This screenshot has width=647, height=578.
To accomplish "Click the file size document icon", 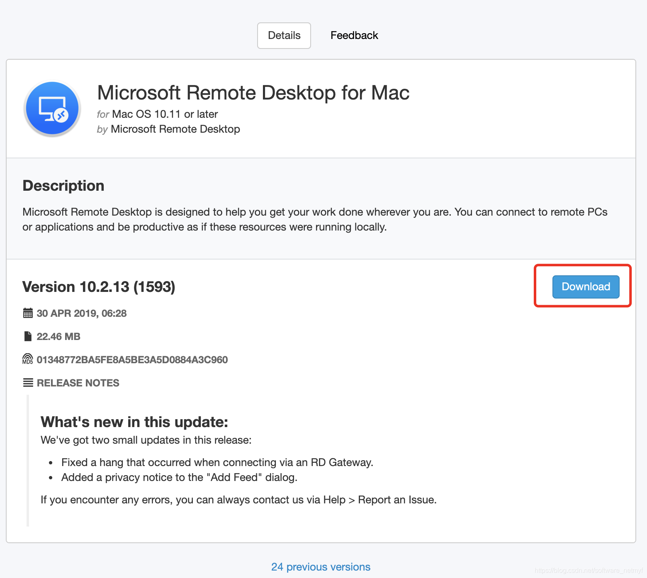I will (x=28, y=336).
